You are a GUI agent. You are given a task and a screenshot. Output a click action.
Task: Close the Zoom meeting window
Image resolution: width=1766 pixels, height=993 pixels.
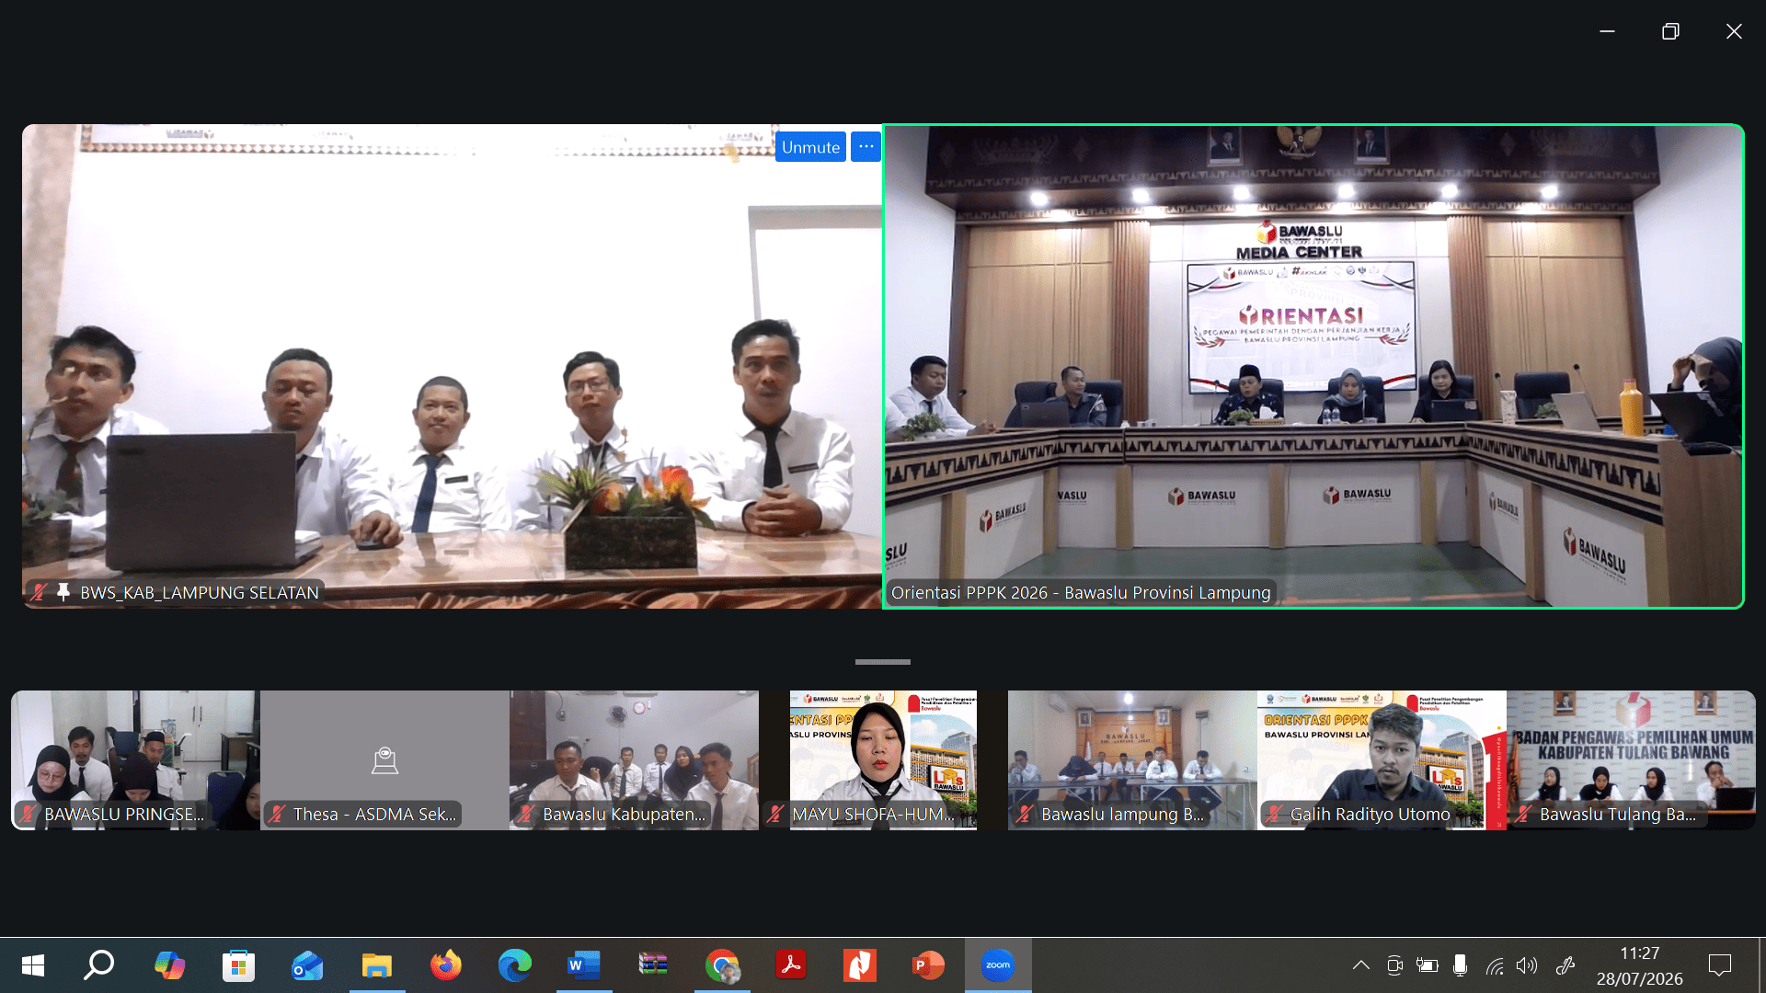1734,31
